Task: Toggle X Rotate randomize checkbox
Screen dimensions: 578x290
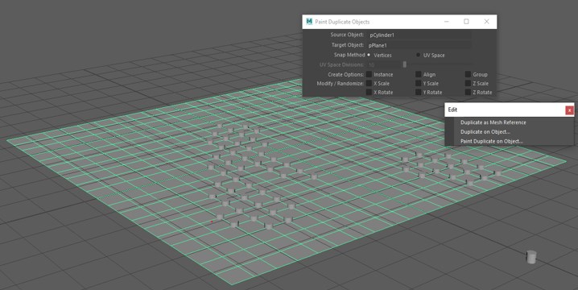Action: 369,93
